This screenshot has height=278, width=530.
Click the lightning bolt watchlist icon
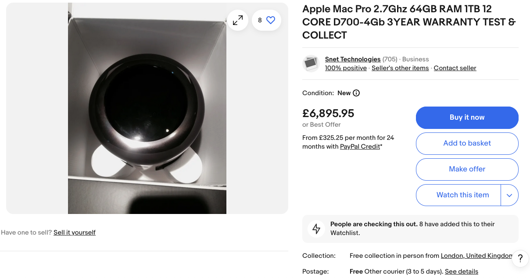[x=316, y=228]
